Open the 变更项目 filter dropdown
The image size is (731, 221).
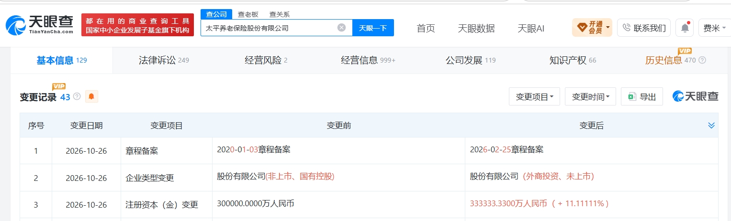click(534, 96)
